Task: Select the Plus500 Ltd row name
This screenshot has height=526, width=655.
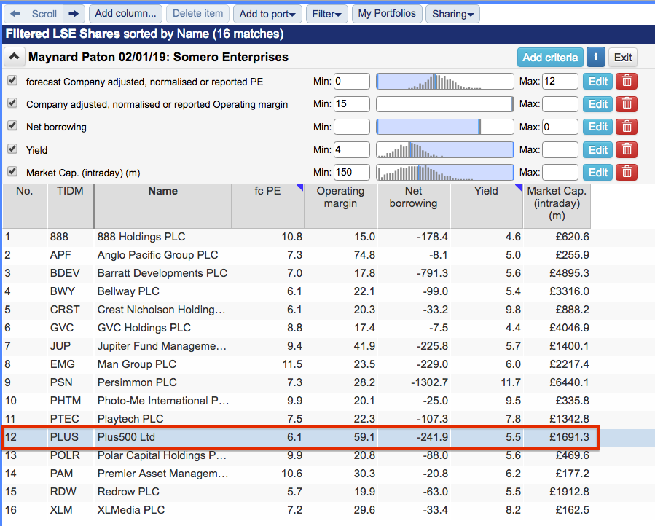Action: pos(126,437)
